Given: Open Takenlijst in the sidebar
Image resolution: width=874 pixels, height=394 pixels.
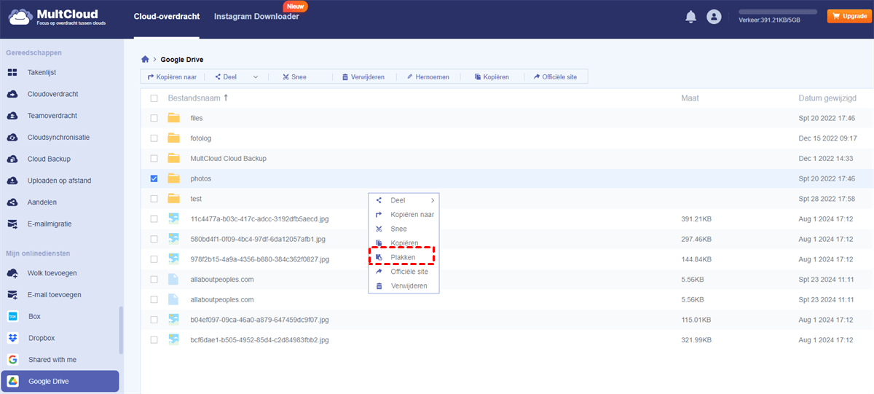Looking at the screenshot, I should point(42,72).
